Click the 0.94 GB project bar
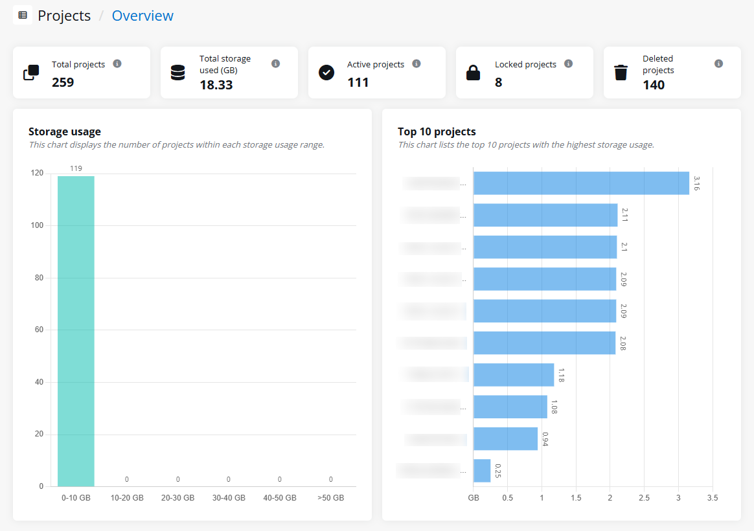Screen dimensions: 754x531 (505, 438)
